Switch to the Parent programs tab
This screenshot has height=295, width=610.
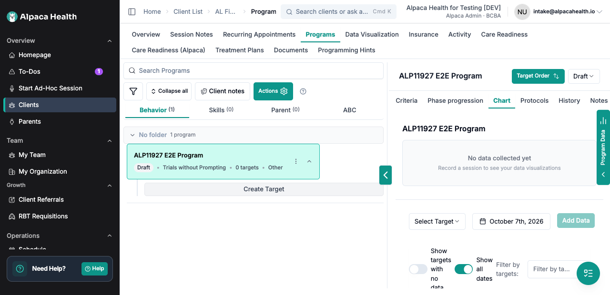click(285, 110)
